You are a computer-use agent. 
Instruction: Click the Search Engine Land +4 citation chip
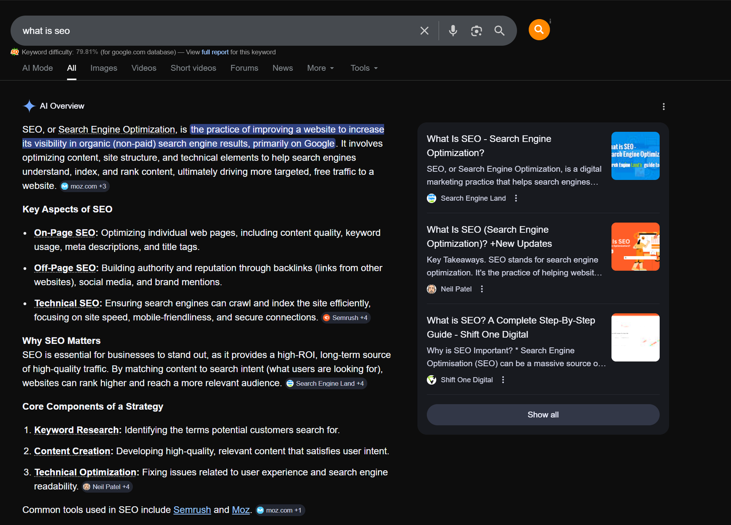pyautogui.click(x=326, y=383)
